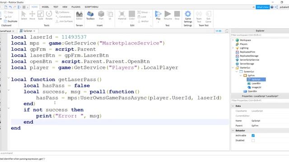Open the UI insert tool
This screenshot has height=162, width=289.
[x=110, y=14]
